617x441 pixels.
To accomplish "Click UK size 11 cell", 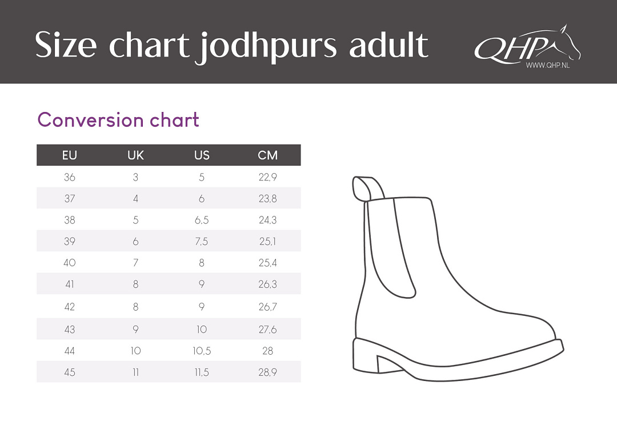I will tap(135, 372).
